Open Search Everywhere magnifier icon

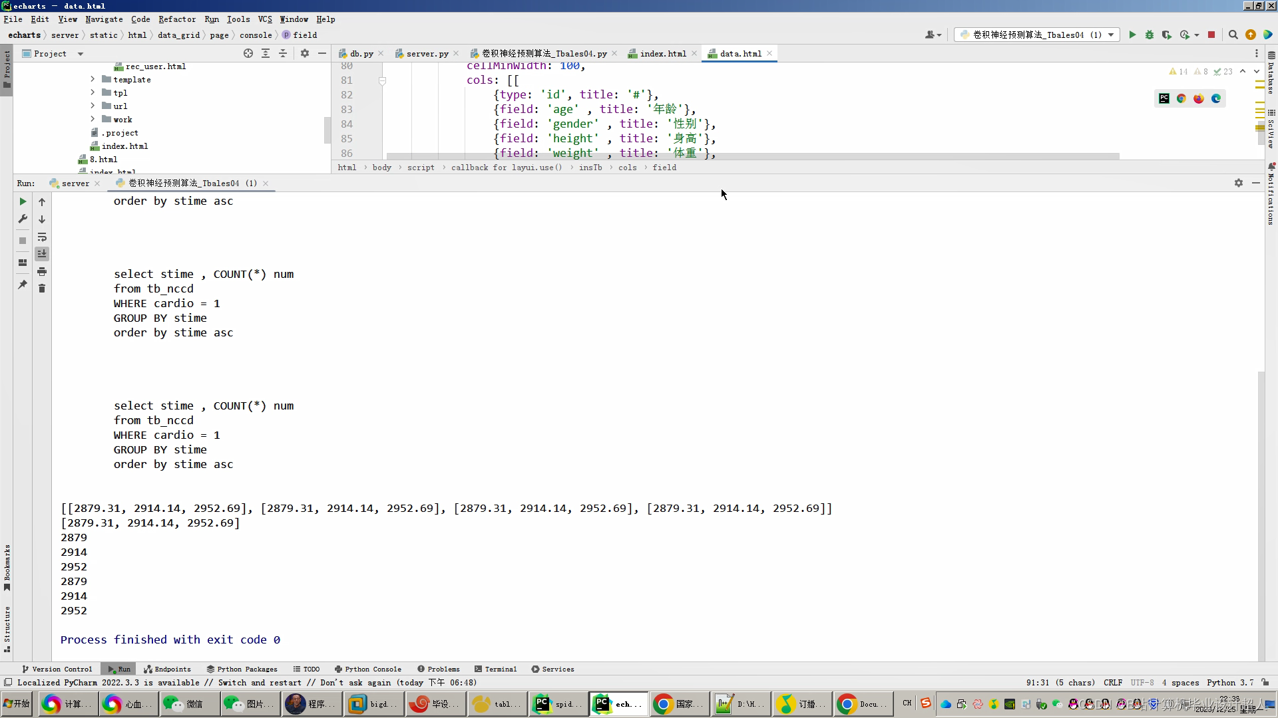[x=1233, y=35]
